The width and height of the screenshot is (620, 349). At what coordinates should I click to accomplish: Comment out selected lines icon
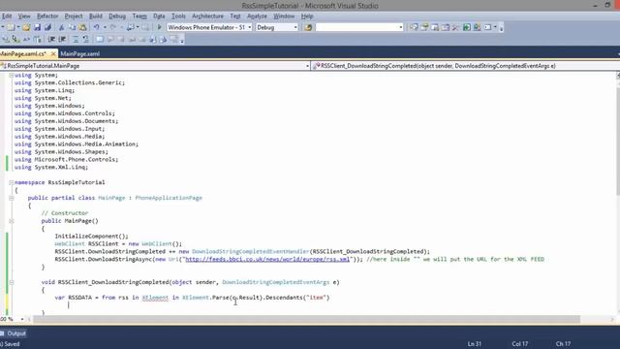pos(76,39)
